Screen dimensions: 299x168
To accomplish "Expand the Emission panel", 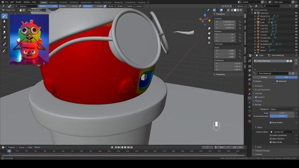I will (259, 86).
